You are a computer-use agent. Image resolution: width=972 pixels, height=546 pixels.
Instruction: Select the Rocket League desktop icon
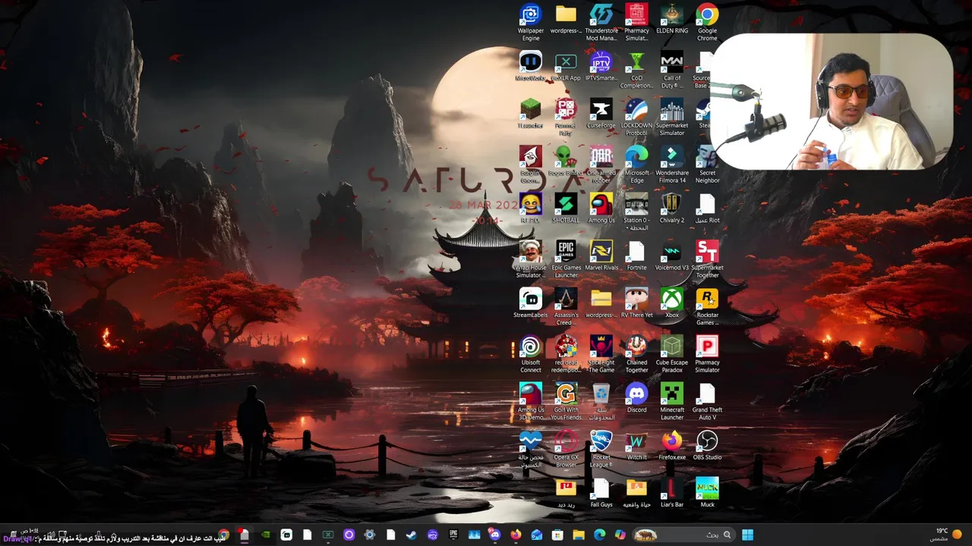(x=601, y=449)
